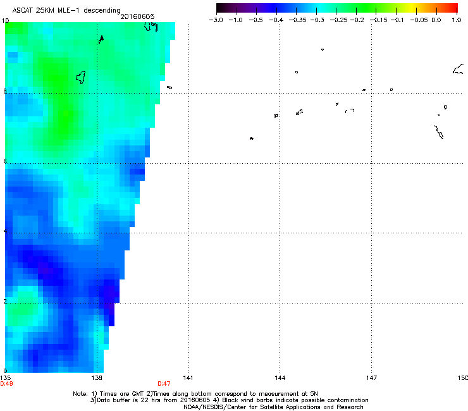This screenshot has width=468, height=411.
Task: Click the latitude axis label '2'
Action: point(5,301)
